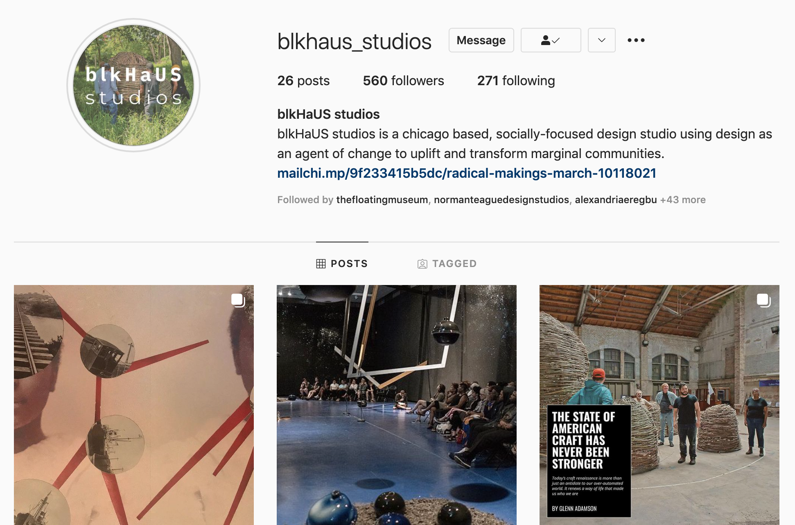Open the blkHaUS studios profile picture
This screenshot has width=795, height=525.
133,85
